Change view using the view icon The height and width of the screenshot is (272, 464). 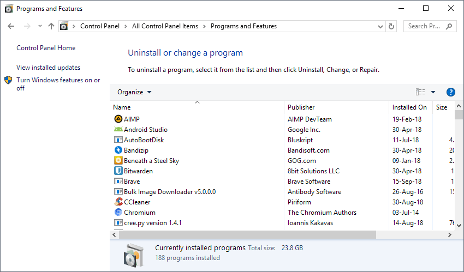[x=420, y=92]
